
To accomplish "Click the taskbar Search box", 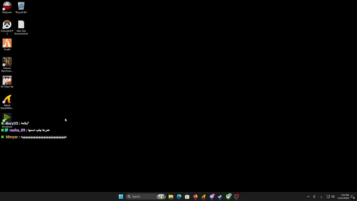I will pyautogui.click(x=146, y=197).
